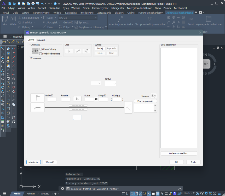Toggle the Odwróć strony checkbox
This screenshot has width=225, height=196.
41,49
